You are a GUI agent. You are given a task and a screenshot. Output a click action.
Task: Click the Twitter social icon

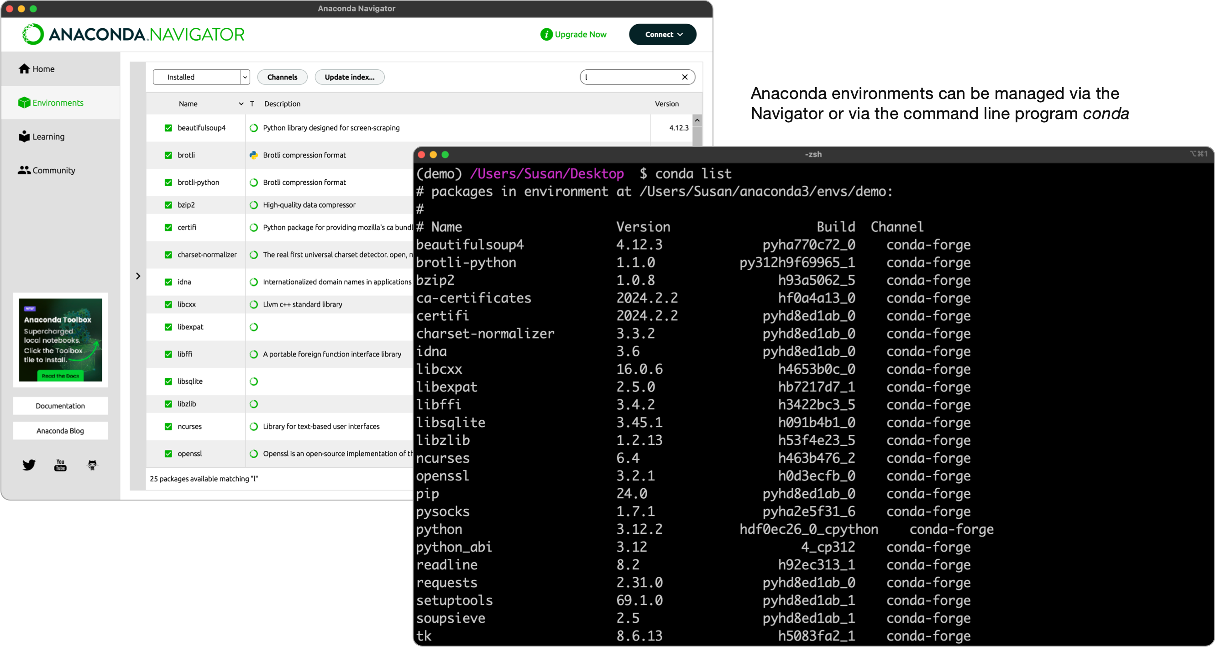pyautogui.click(x=29, y=464)
